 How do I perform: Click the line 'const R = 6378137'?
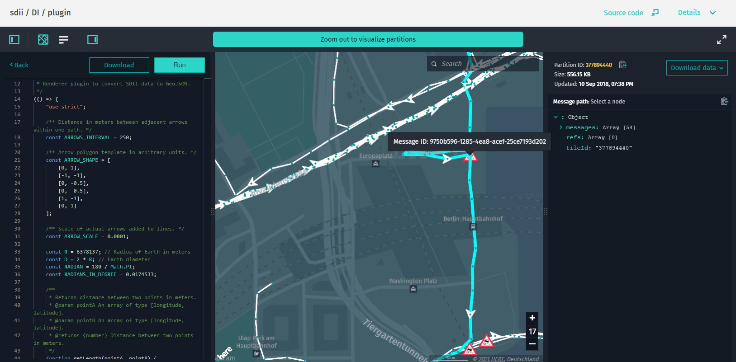point(118,252)
